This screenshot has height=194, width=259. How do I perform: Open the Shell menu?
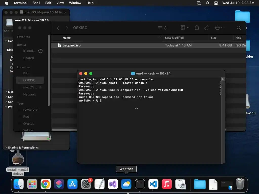pos(36,3)
